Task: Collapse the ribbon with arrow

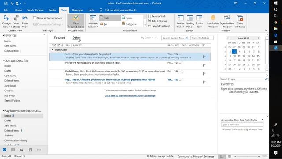Action: coord(266,30)
